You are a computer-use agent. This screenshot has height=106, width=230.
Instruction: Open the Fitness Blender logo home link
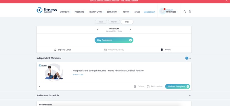47,10
